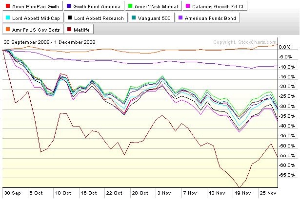Click the -5.0% y-axis label
This screenshot has height=200, width=300.
point(285,57)
